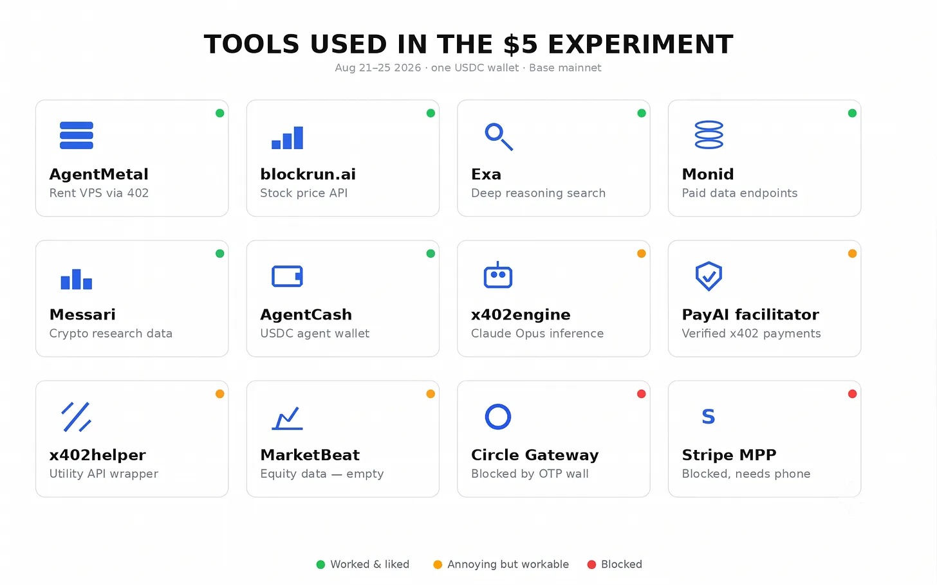Click the Circle Gateway ring icon
The height and width of the screenshot is (585, 937).
pos(498,417)
